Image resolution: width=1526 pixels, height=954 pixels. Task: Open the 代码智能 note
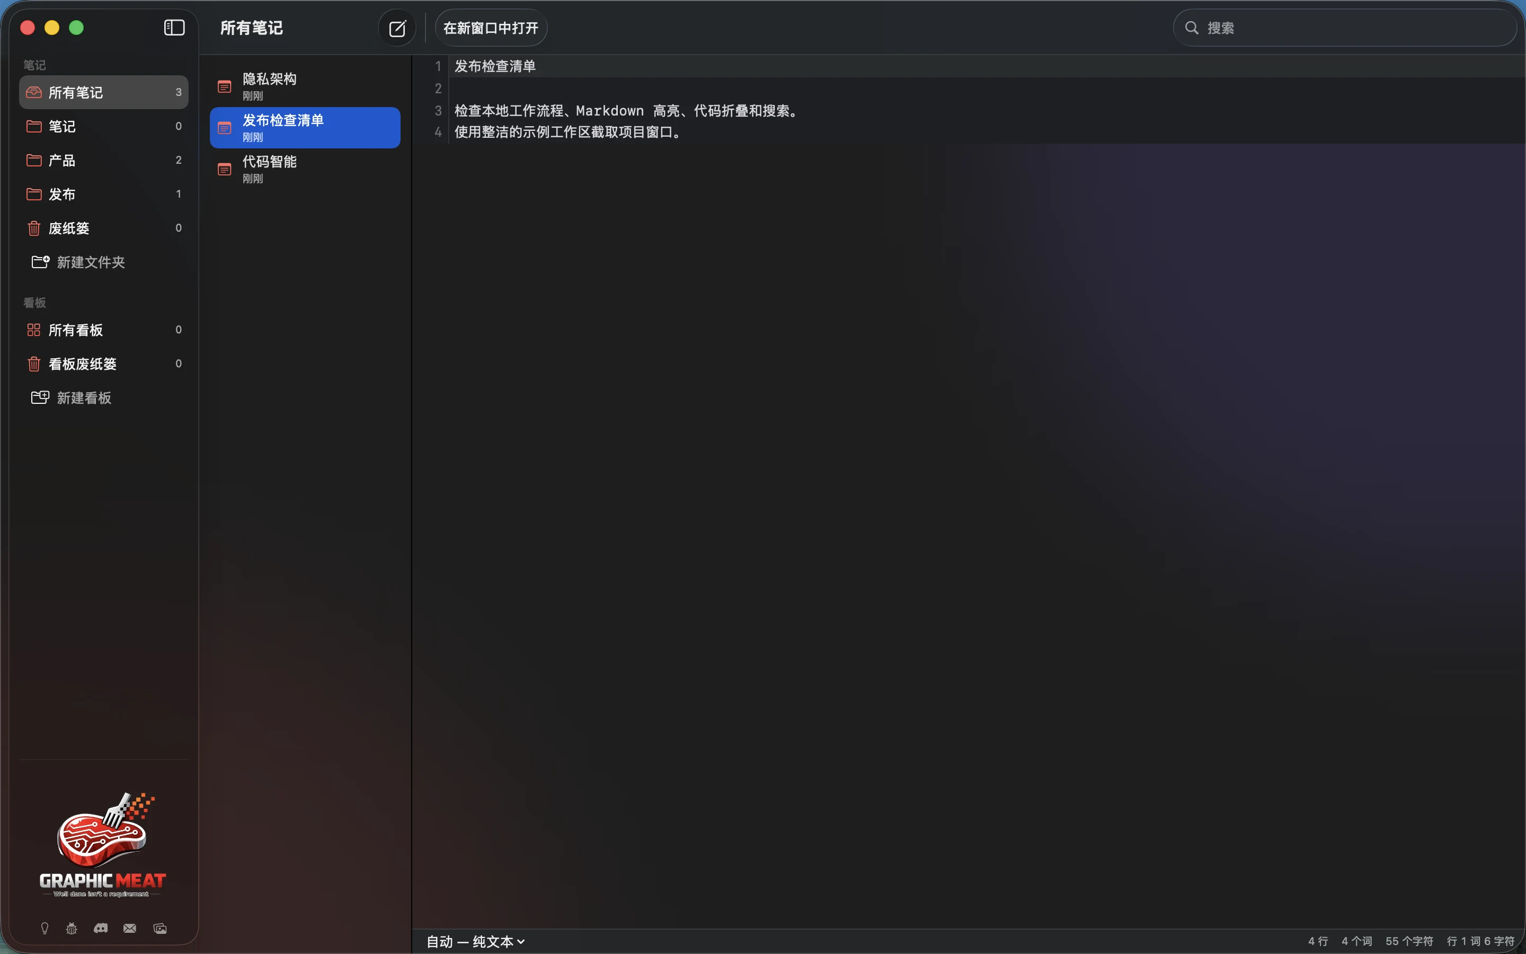pyautogui.click(x=305, y=169)
